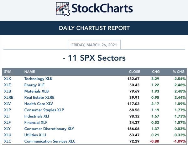Screen dimensions: 188x146
Task: Click the Industrials XLI link
Action: (x=37, y=116)
